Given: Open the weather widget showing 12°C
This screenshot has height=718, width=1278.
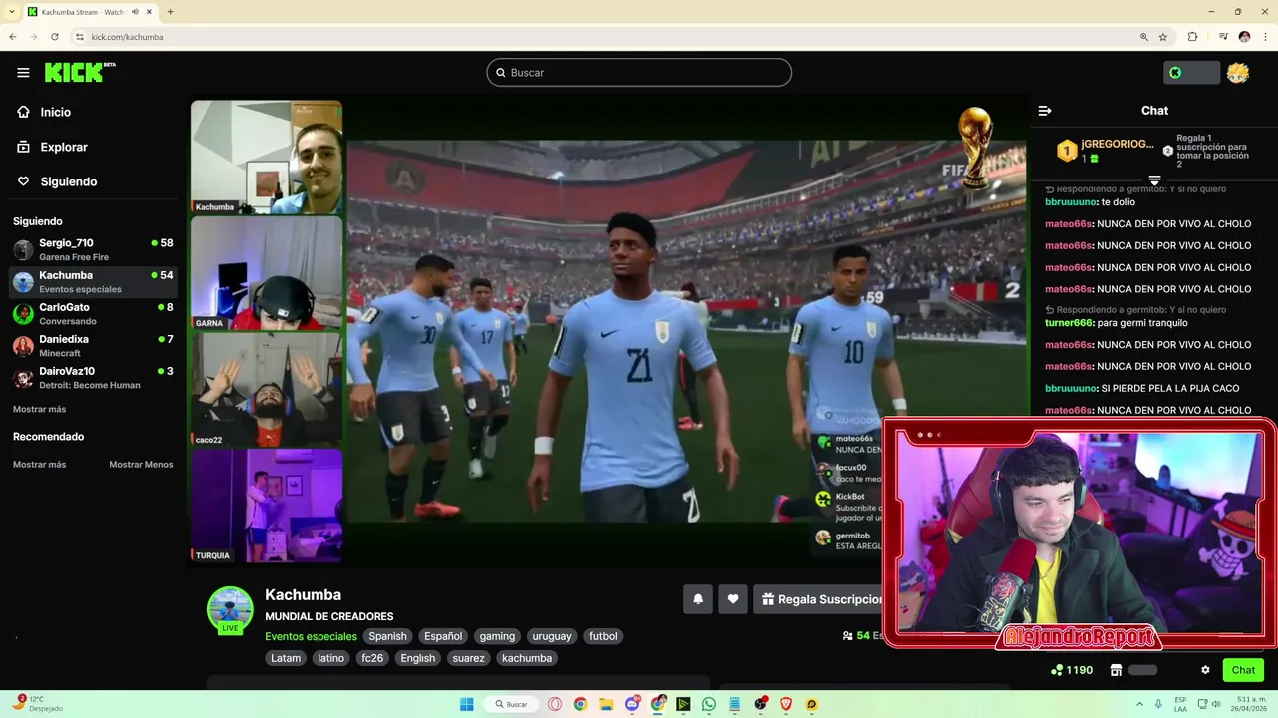Looking at the screenshot, I should point(38,704).
